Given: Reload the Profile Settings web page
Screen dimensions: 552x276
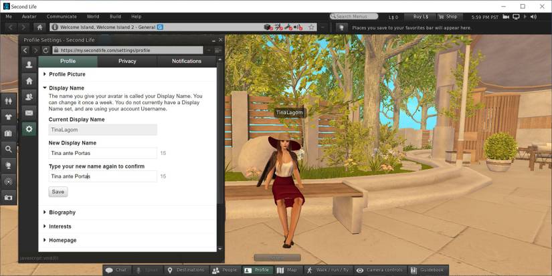Looking at the screenshot, I should [45, 50].
